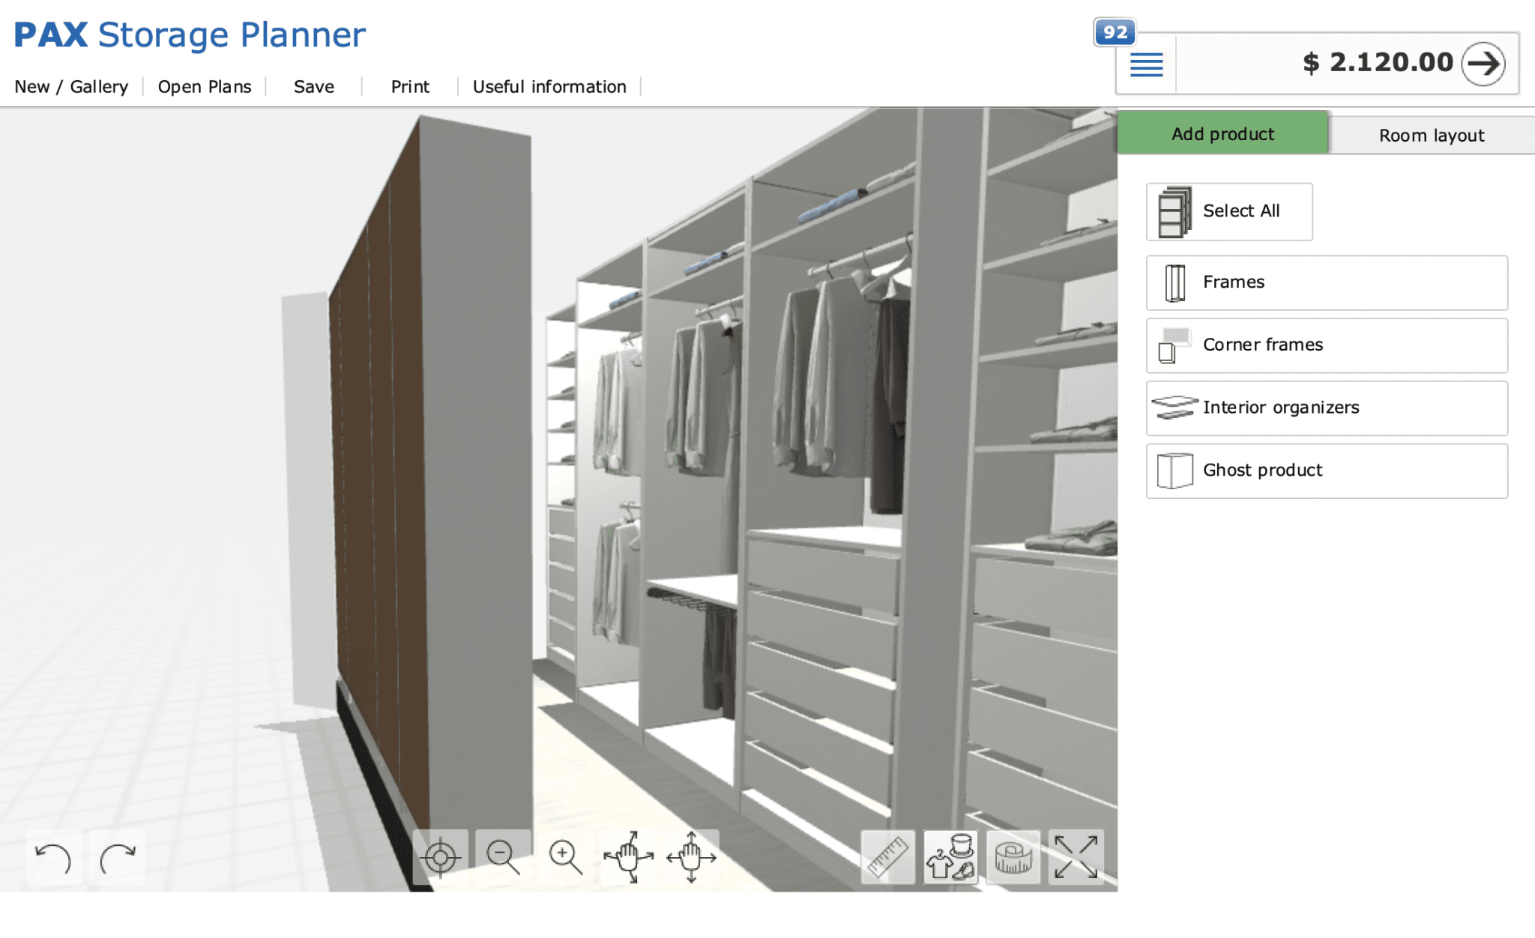Proceed to checkout with the price arrow

click(1483, 65)
